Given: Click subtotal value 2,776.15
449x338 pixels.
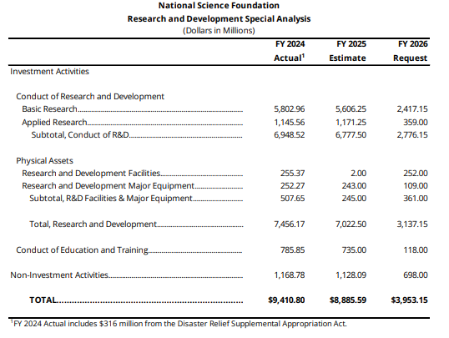Looking at the screenshot, I should 412,135.
